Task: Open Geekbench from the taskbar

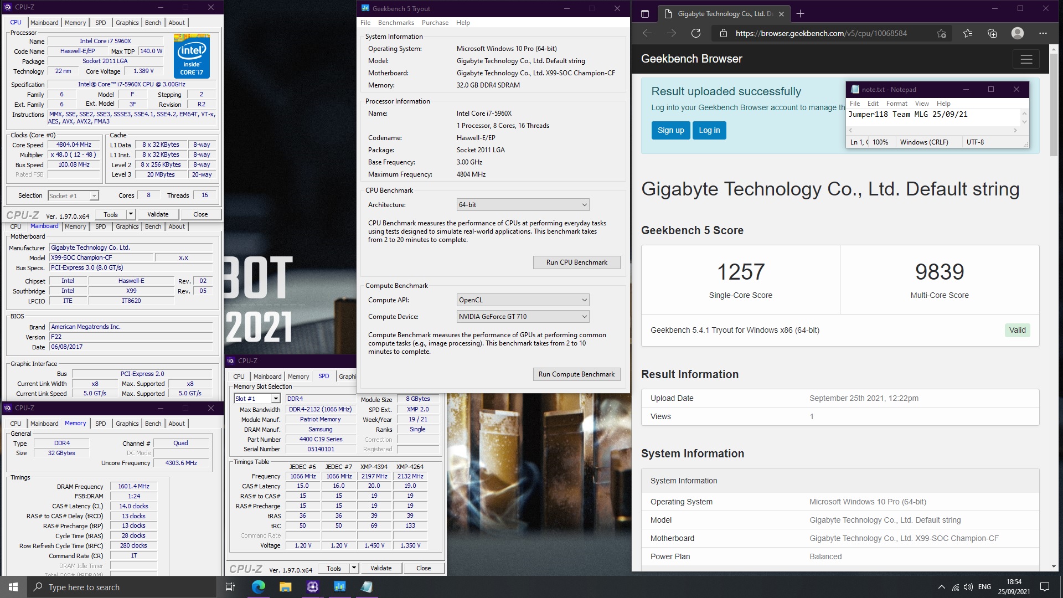Action: coord(339,587)
